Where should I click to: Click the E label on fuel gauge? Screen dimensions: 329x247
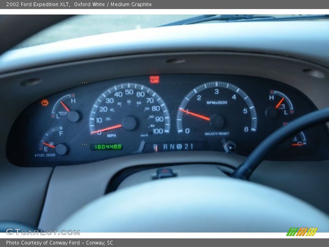coord(46,149)
